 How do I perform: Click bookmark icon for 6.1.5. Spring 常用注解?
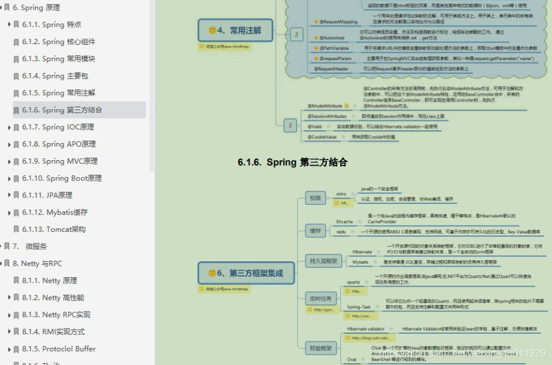coord(16,93)
